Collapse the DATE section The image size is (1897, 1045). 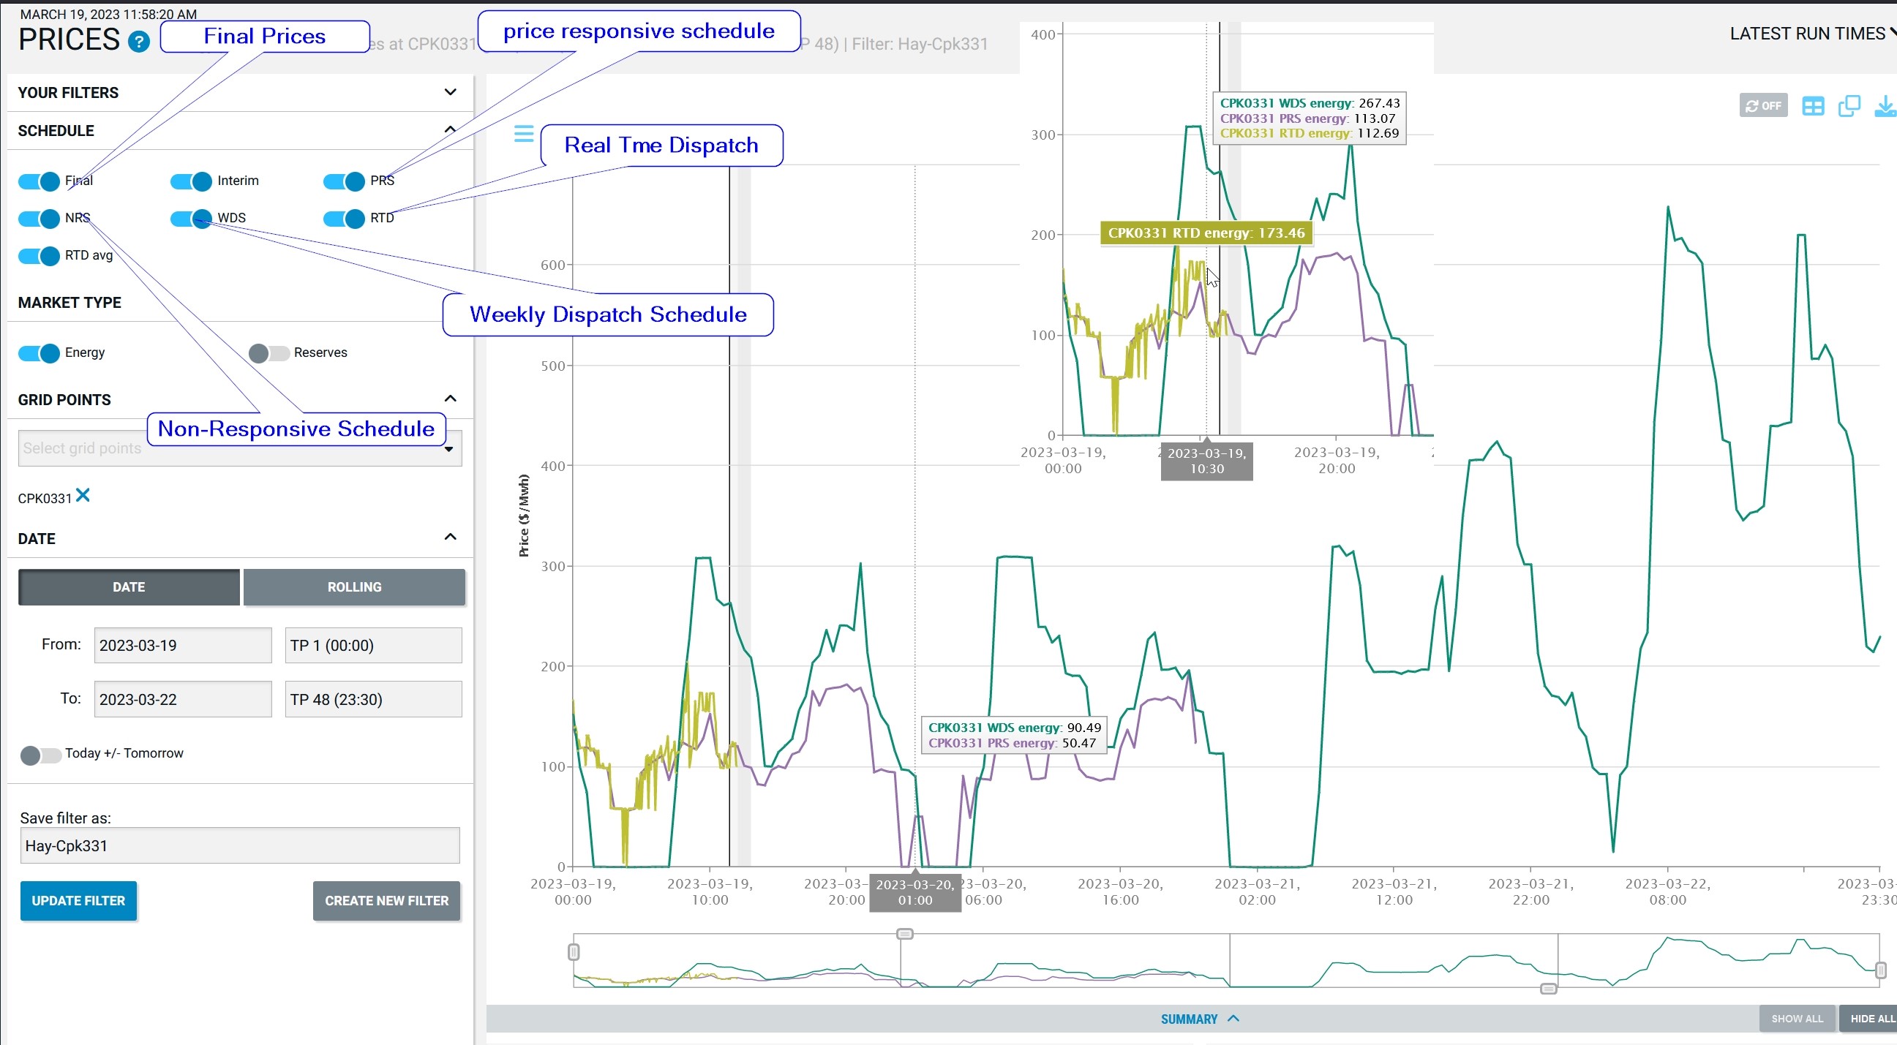click(x=450, y=537)
